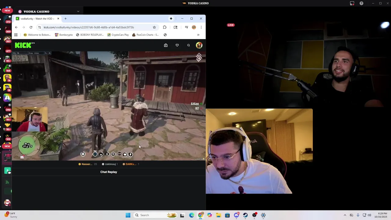The height and width of the screenshot is (220, 391).
Task: Select Discord server with 357 badge
Action: 7,39
